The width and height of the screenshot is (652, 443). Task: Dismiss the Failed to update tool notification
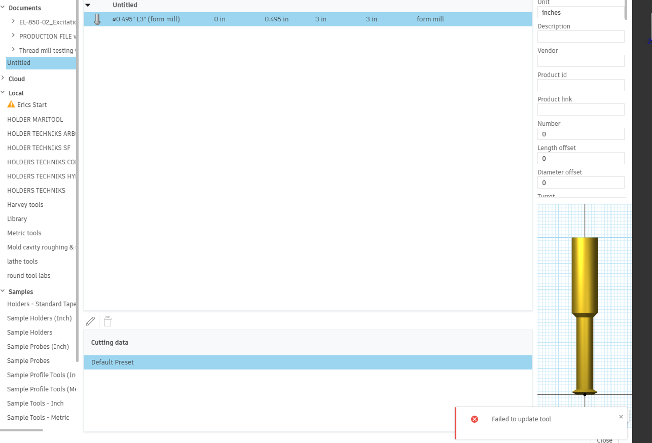[x=621, y=417]
